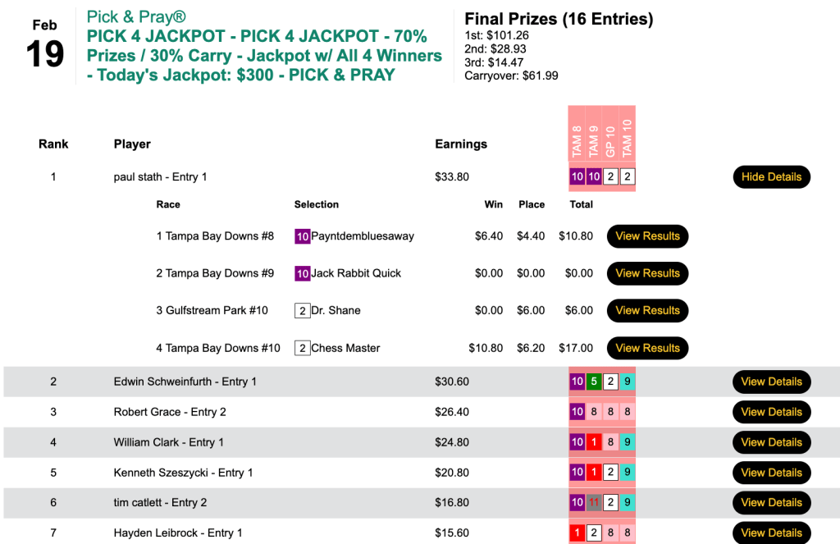View results for Tampa Bay Downs #9
This screenshot has width=840, height=544.
pyautogui.click(x=647, y=273)
